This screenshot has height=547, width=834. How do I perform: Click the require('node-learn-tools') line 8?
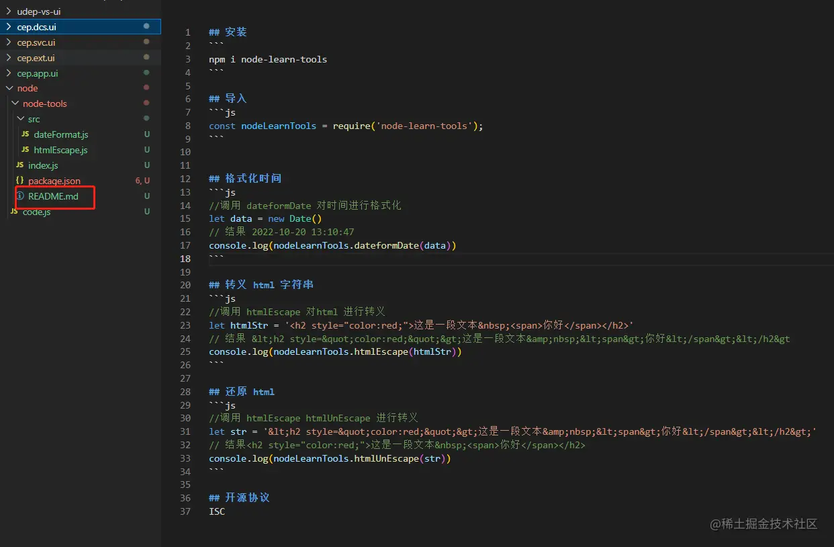point(346,126)
